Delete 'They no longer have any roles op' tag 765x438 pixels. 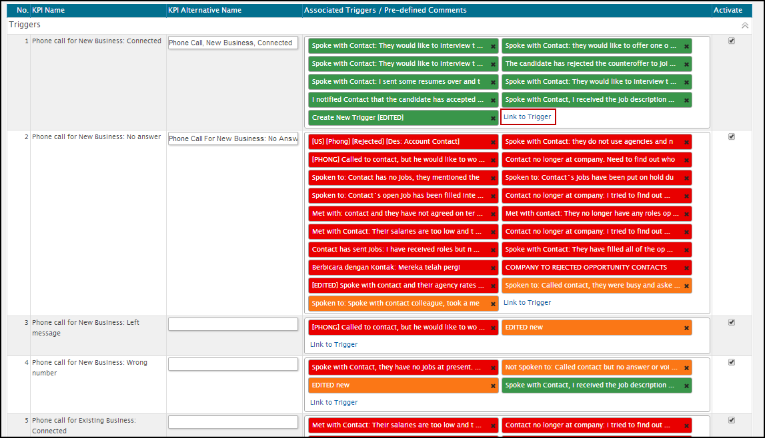[x=686, y=214]
